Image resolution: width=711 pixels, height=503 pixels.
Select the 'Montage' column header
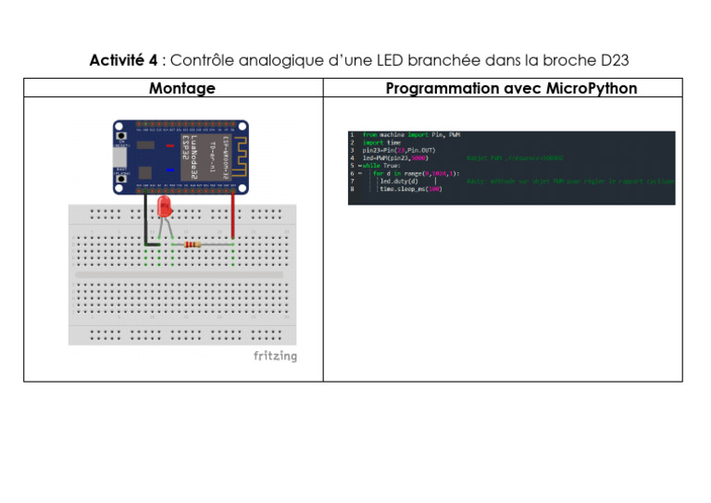coord(182,88)
